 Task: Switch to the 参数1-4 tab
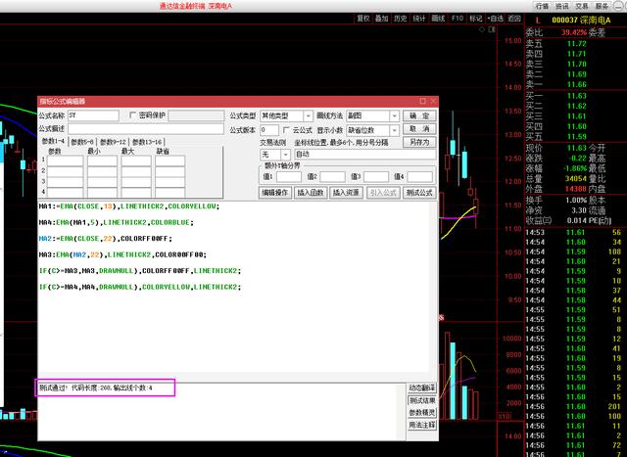pyautogui.click(x=53, y=142)
